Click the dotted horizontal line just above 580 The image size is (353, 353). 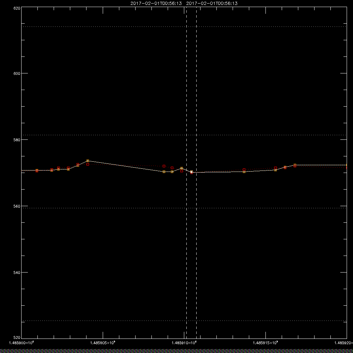tap(184, 135)
